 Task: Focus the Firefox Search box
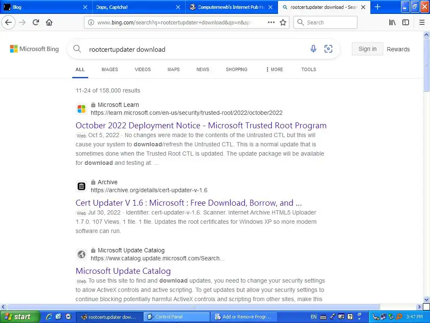(x=325, y=23)
